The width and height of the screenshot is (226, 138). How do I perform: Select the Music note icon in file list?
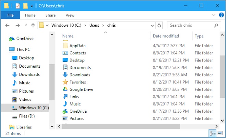65,104
